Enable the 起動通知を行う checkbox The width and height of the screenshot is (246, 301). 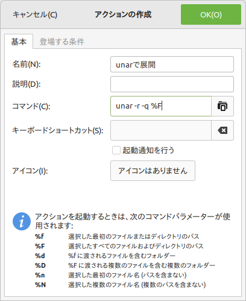pos(116,150)
